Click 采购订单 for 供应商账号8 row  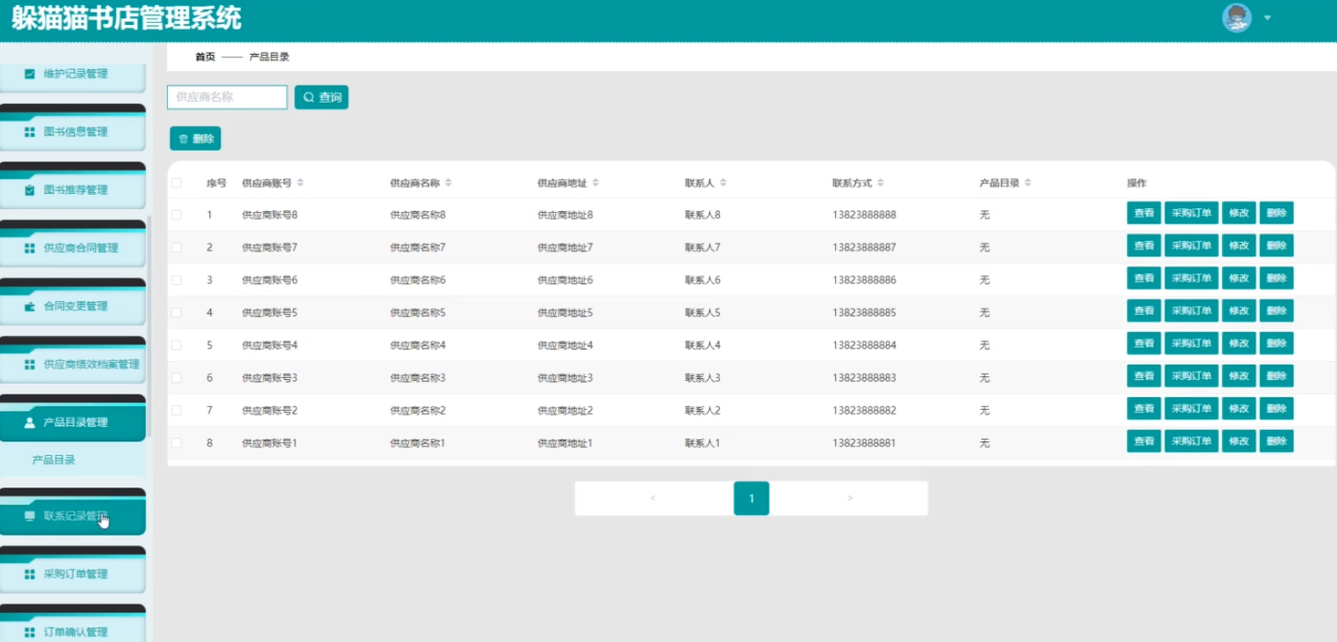[1191, 213]
